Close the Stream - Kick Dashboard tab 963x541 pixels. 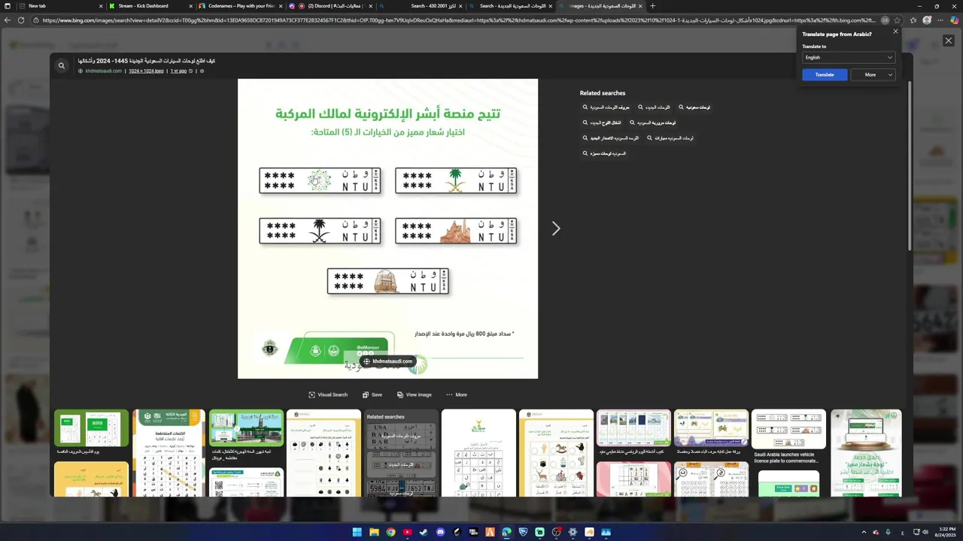(190, 6)
